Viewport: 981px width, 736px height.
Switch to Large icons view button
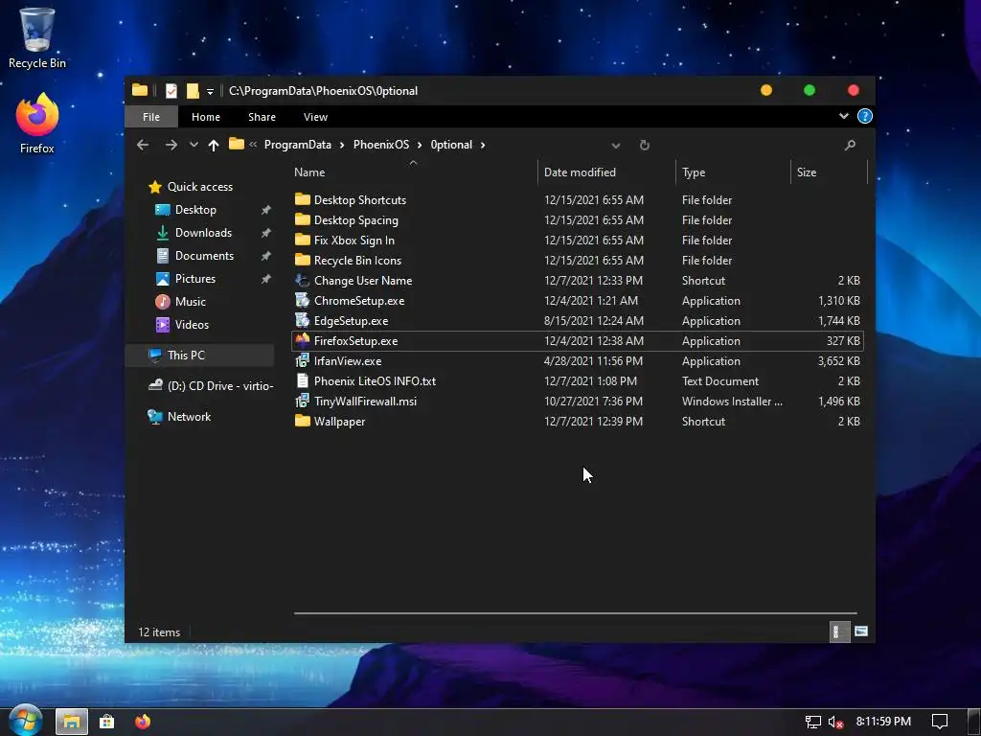pos(861,632)
